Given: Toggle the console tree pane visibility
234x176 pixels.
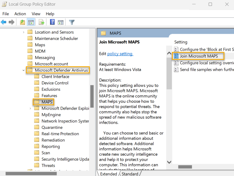Looking at the screenshot, I should coord(31,22).
